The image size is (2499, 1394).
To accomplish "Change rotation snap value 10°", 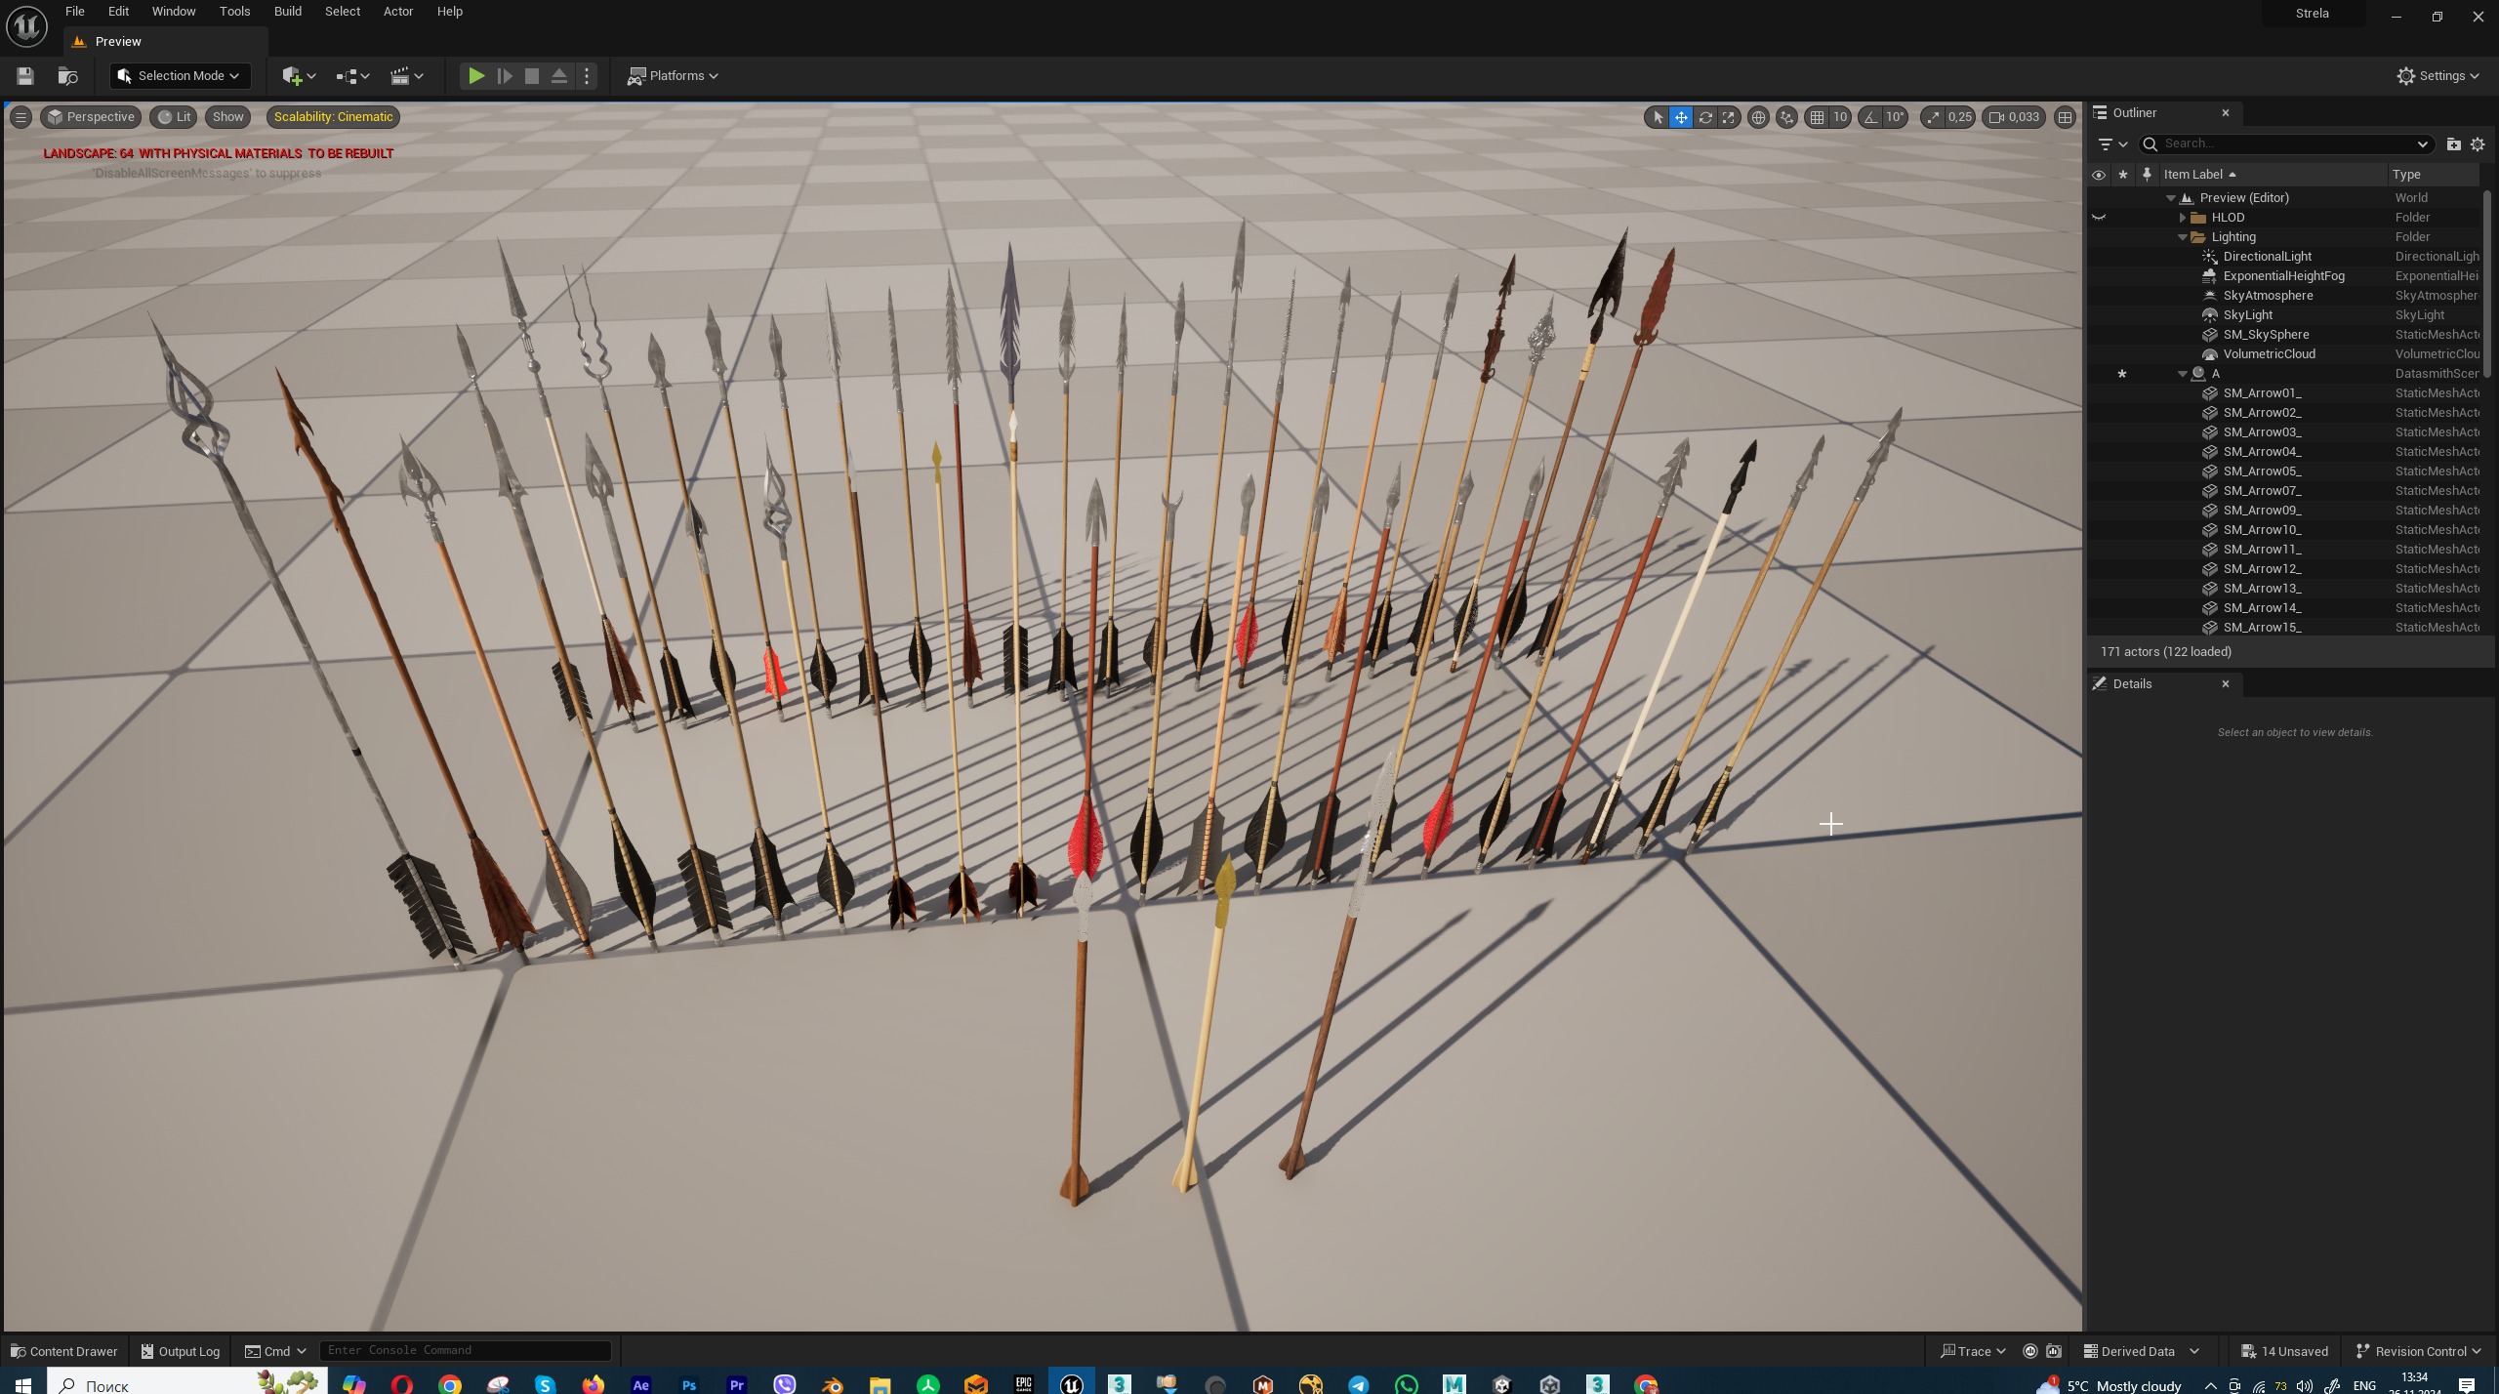I will click(1895, 117).
